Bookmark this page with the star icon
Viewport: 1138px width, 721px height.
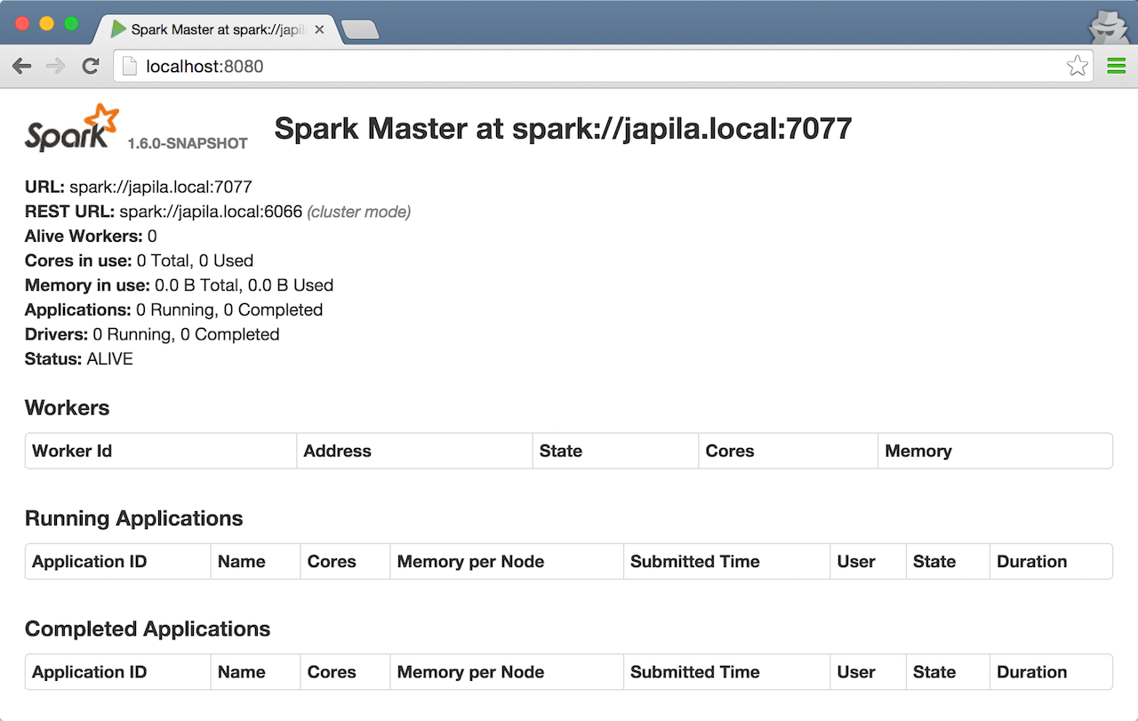point(1077,67)
